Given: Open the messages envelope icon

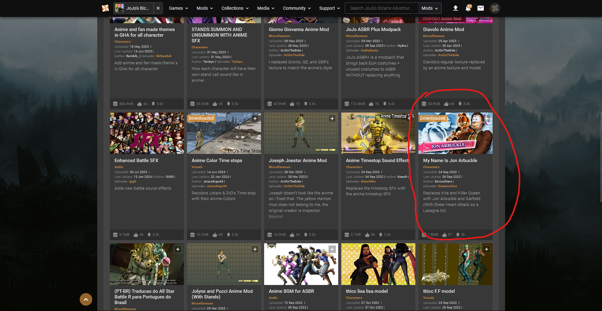Looking at the screenshot, I should point(481,8).
